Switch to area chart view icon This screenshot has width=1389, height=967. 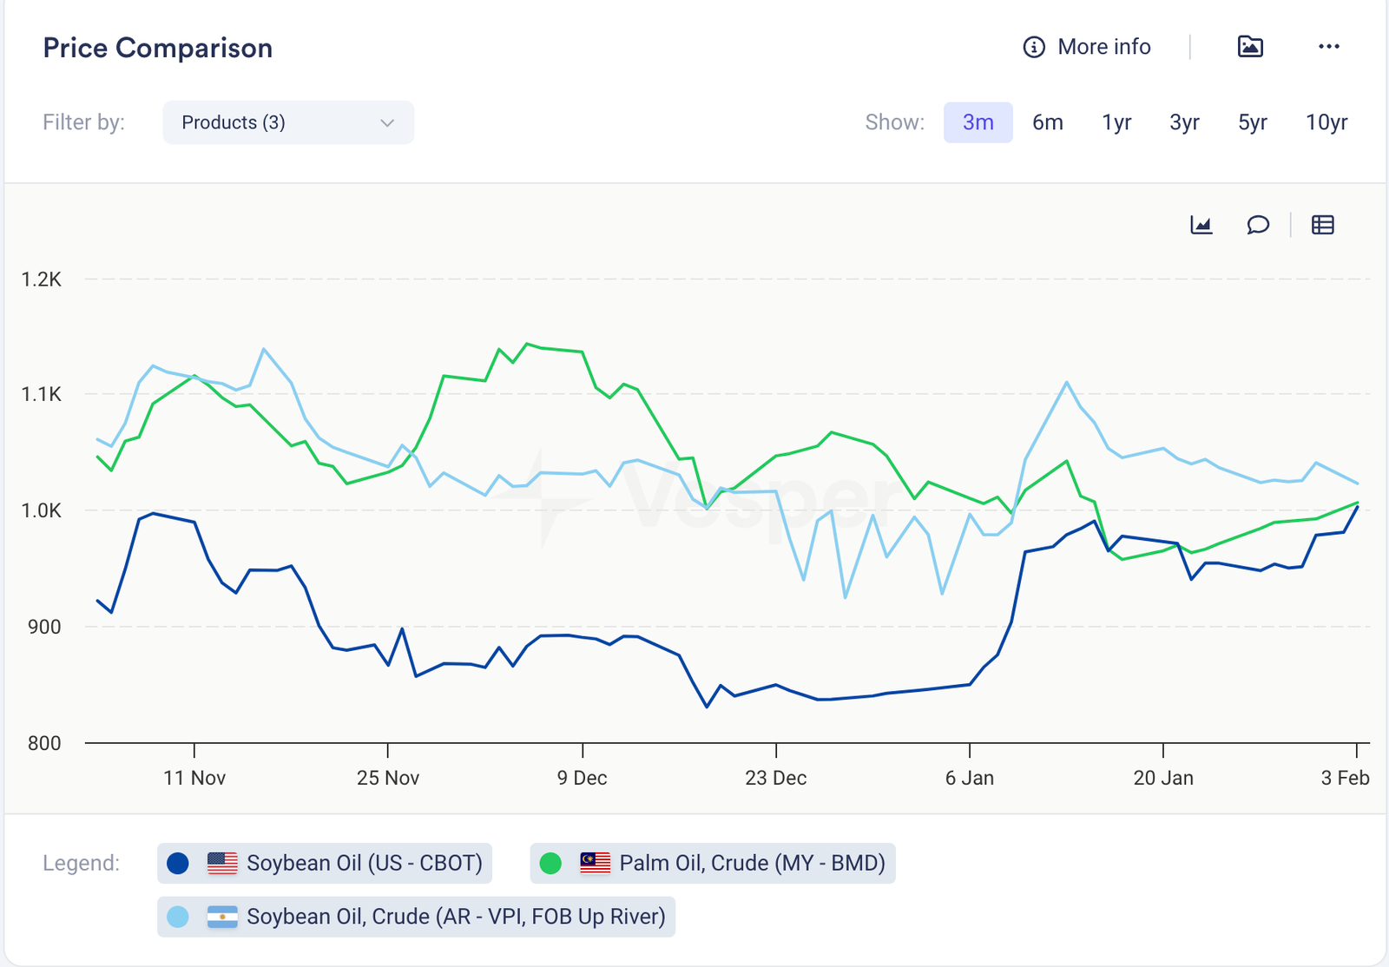1201,226
